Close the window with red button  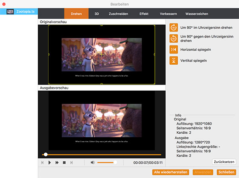pos(4,4)
